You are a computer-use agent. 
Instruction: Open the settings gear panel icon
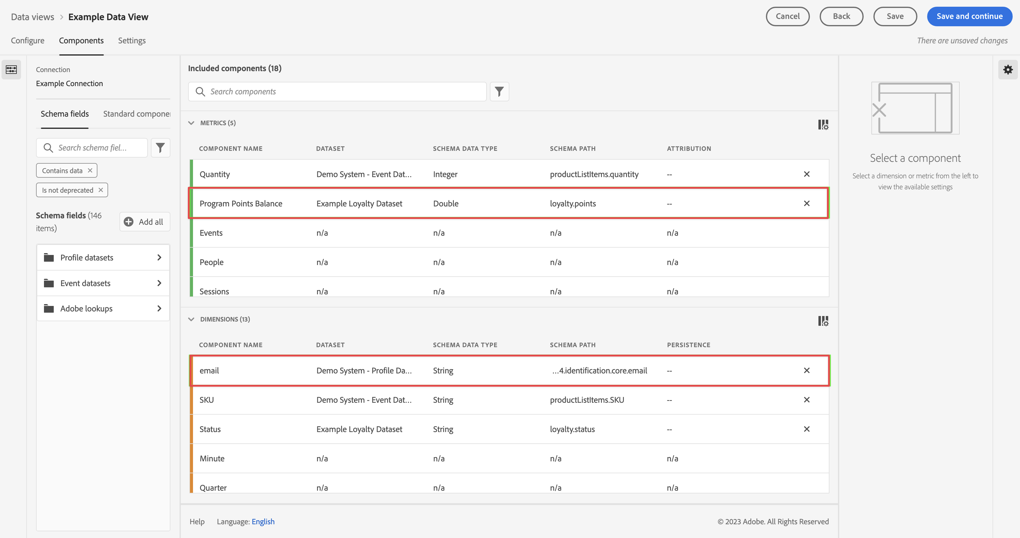1008,70
